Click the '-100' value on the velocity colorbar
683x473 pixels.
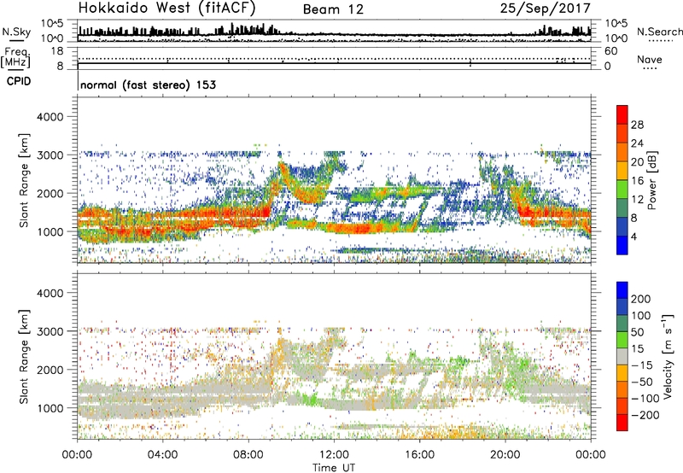pos(645,398)
